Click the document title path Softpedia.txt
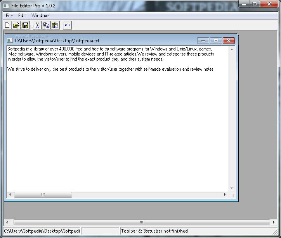The image size is (281, 238). [57, 41]
